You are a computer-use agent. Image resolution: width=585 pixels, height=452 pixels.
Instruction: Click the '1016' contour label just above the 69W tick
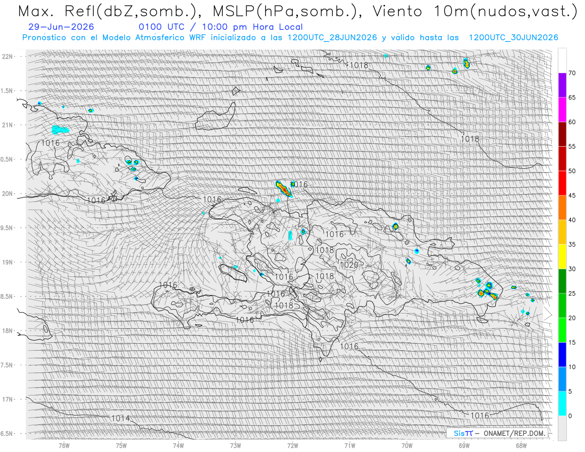(480, 415)
